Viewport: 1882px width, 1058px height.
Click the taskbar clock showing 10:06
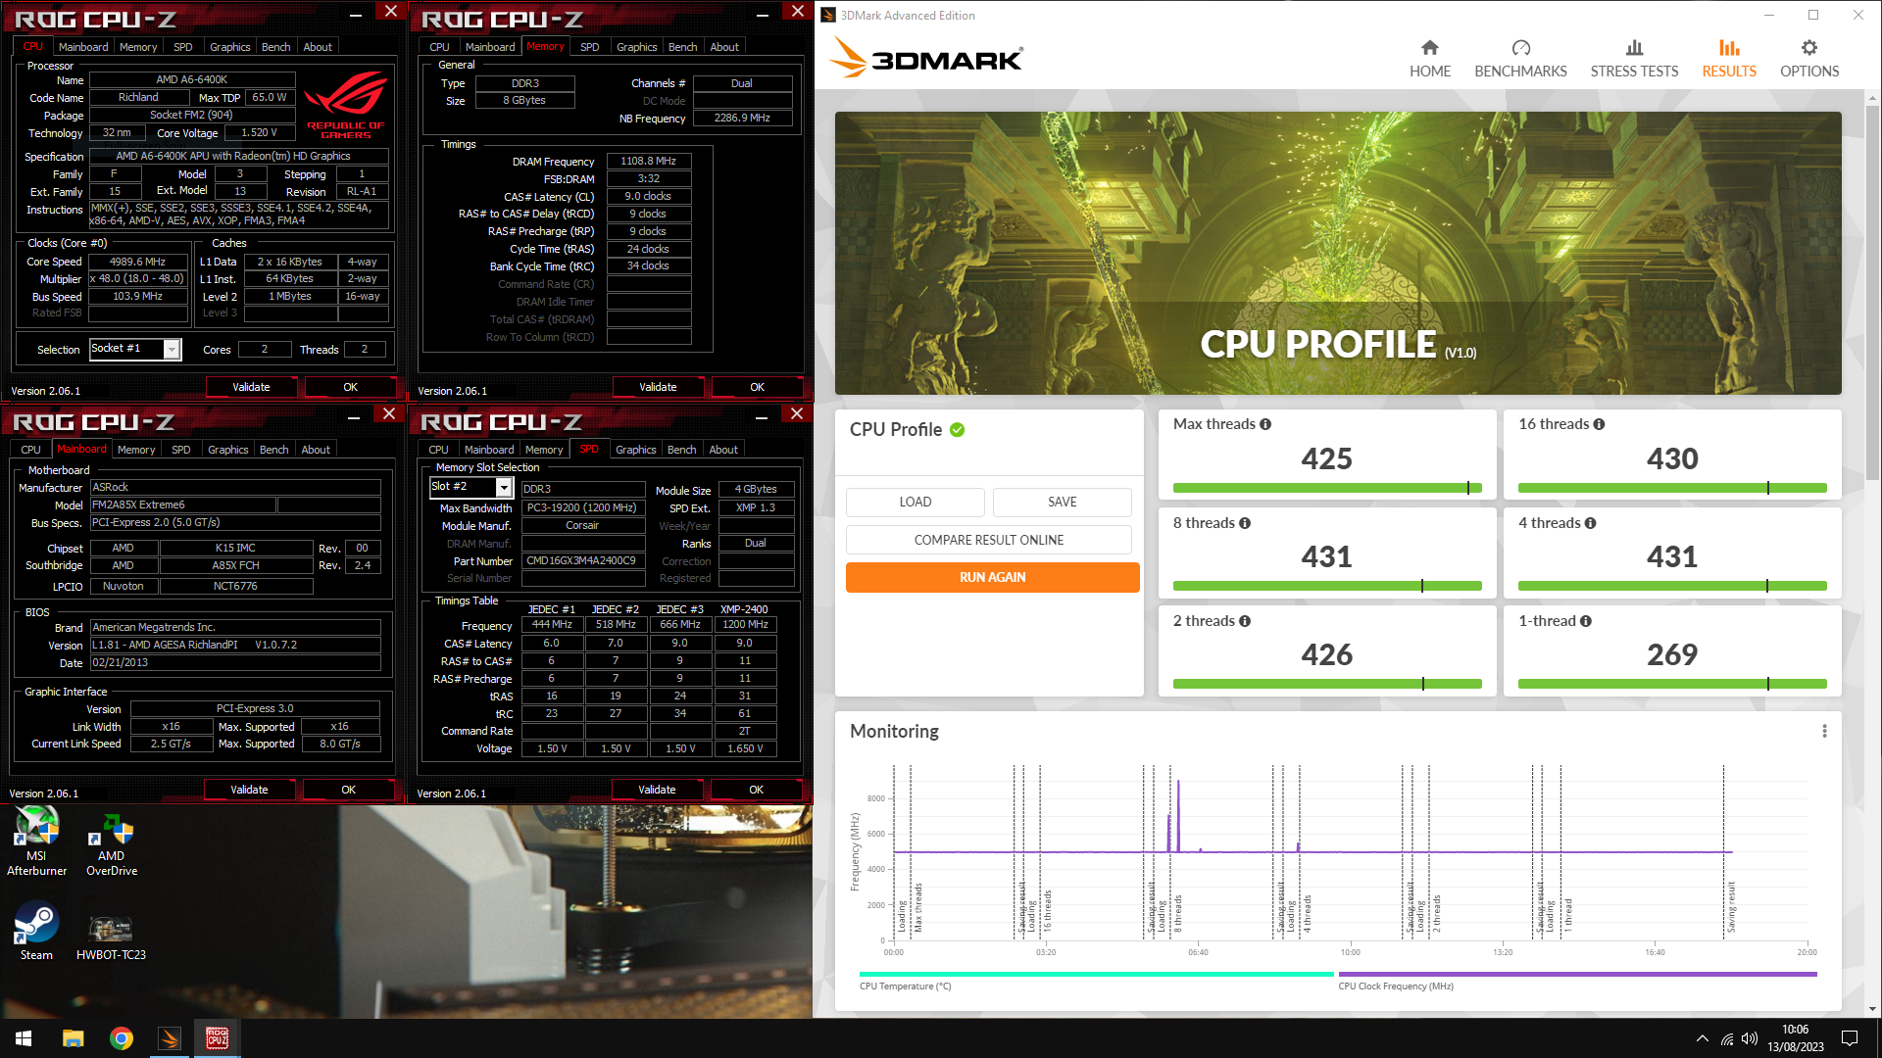coord(1796,1038)
